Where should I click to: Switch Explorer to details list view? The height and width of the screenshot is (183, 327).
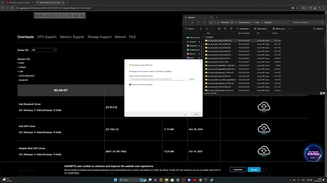point(321,93)
